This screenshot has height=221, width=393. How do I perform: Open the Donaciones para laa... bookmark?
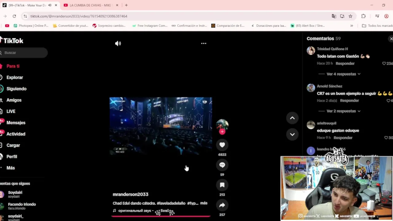click(x=268, y=26)
